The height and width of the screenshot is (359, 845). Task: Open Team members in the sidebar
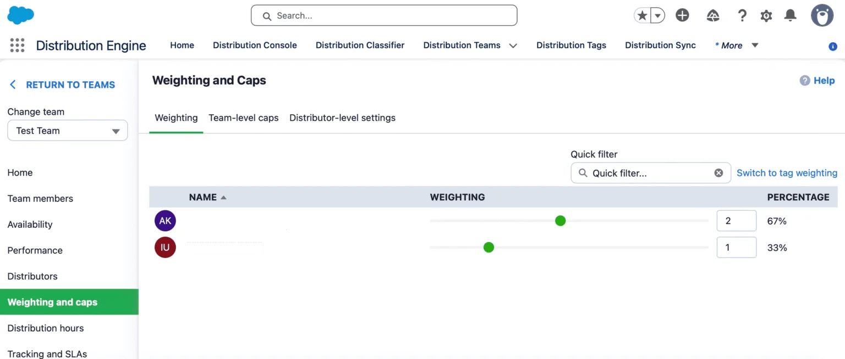[x=40, y=198]
